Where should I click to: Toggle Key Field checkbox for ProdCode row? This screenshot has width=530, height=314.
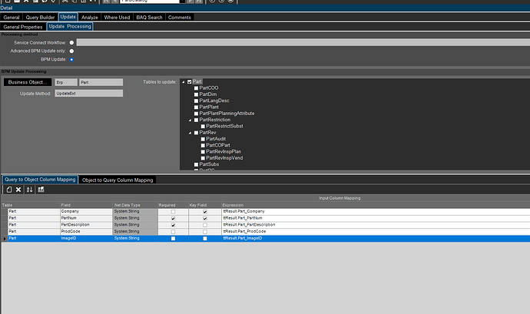coord(205,232)
